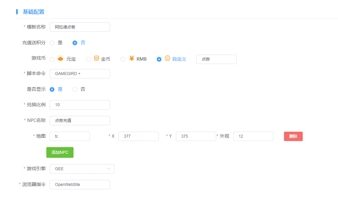Click the RMB yen symbol icon
The width and height of the screenshot is (338, 197).
pyautogui.click(x=132, y=58)
